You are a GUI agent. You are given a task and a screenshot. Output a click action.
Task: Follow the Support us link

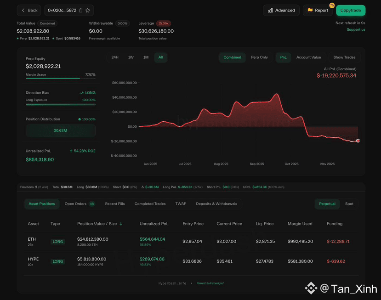click(356, 30)
